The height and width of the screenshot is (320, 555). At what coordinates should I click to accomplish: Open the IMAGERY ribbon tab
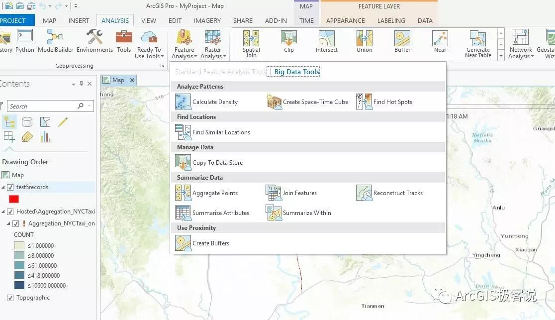point(207,20)
